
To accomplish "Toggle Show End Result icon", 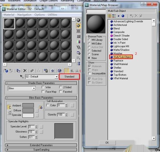I will pos(67,71).
